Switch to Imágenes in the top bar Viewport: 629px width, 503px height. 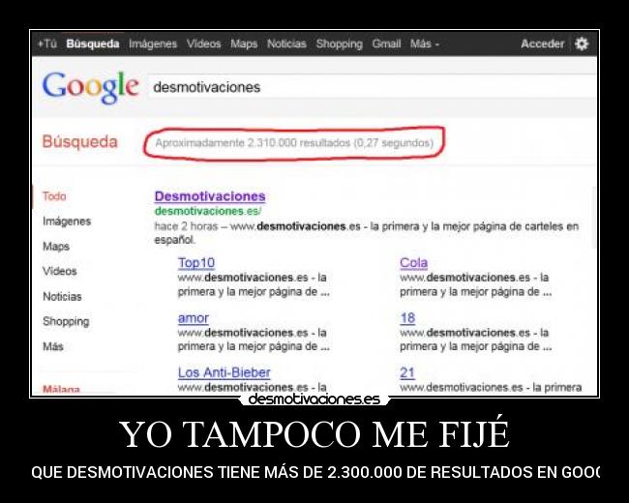153,44
